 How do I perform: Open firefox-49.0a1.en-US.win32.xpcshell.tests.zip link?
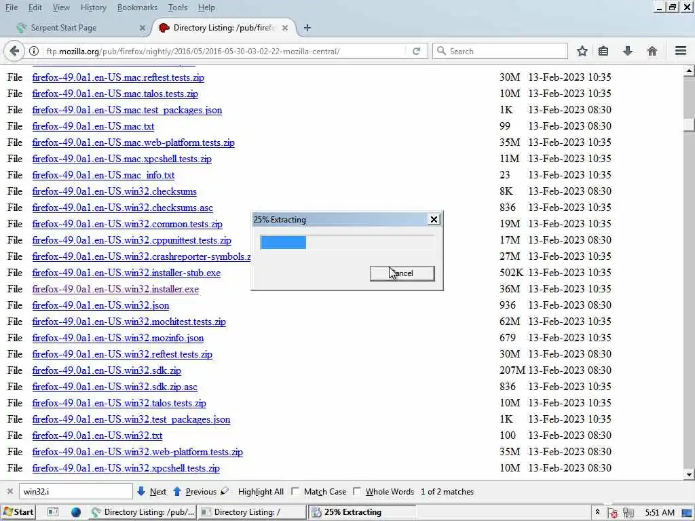click(x=126, y=468)
